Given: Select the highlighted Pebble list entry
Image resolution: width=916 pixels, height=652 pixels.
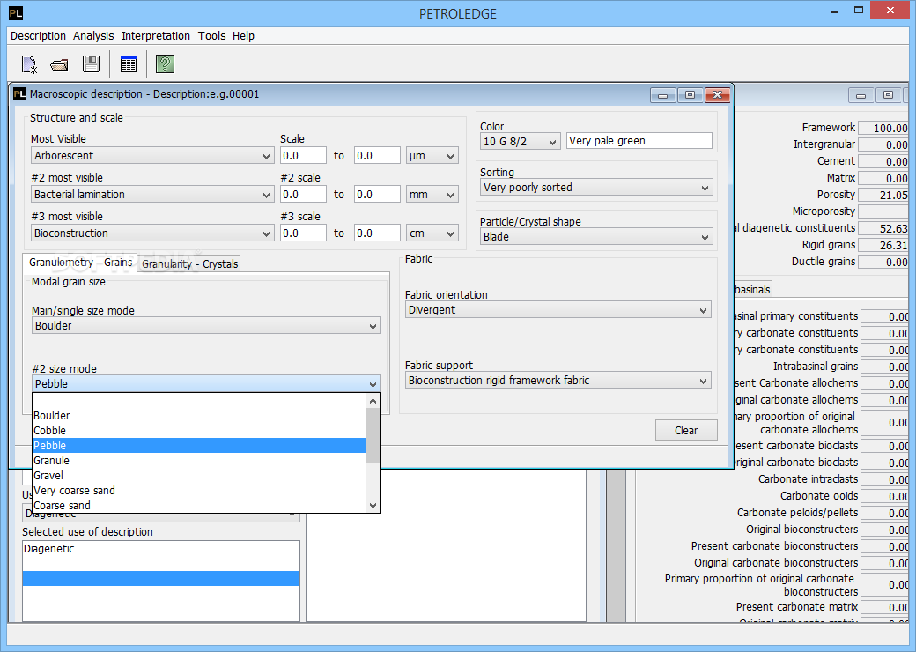Looking at the screenshot, I should (199, 446).
